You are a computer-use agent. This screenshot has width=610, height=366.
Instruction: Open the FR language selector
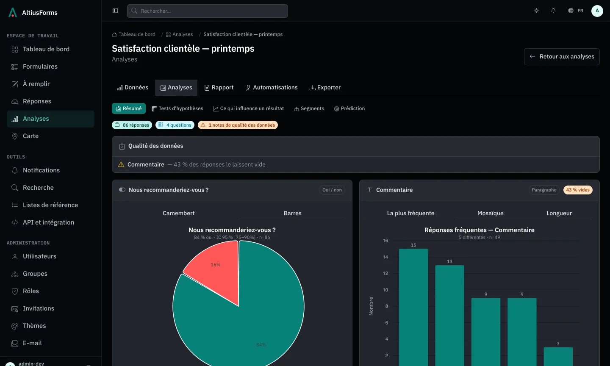click(576, 11)
